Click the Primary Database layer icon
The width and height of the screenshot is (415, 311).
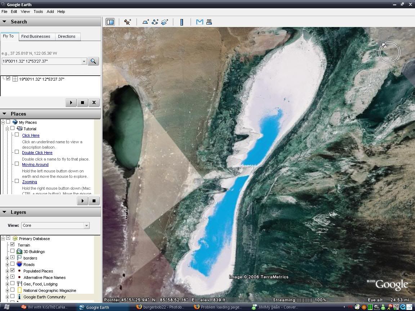tap(15, 239)
